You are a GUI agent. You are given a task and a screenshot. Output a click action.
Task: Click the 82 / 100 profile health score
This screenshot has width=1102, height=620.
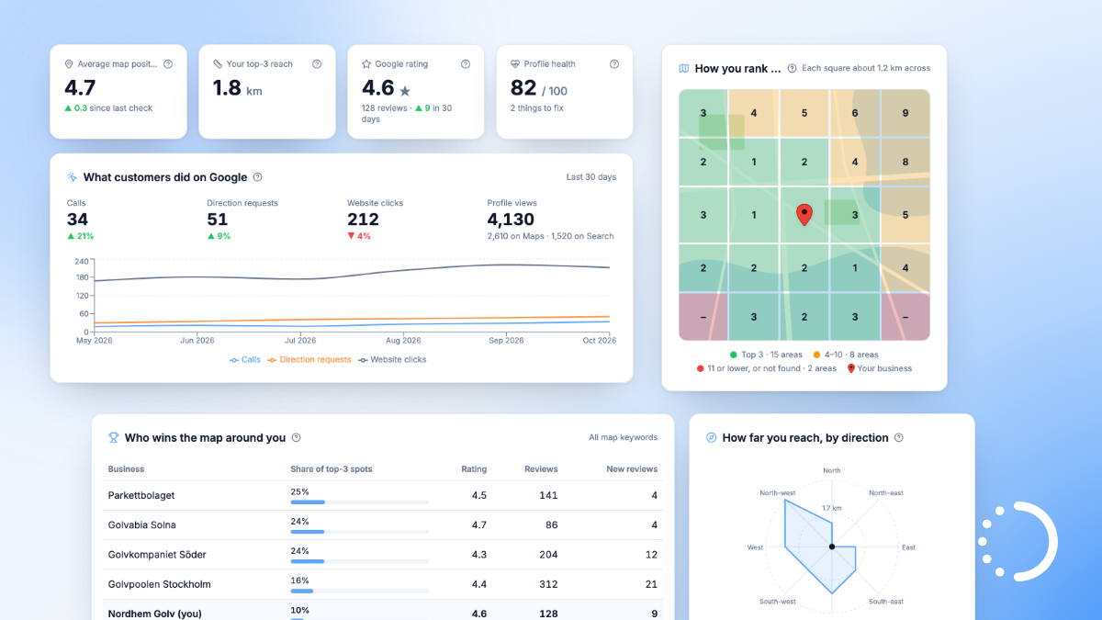pos(539,88)
